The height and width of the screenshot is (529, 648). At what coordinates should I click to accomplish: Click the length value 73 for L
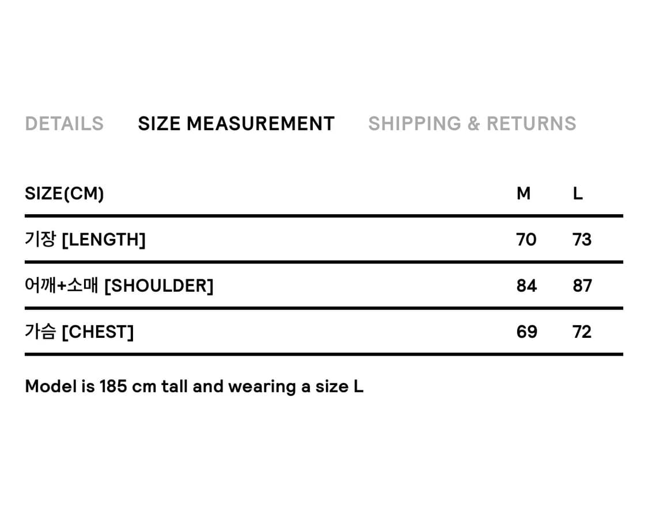(582, 239)
